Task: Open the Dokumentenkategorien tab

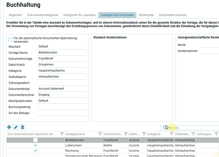Action: coord(43,15)
